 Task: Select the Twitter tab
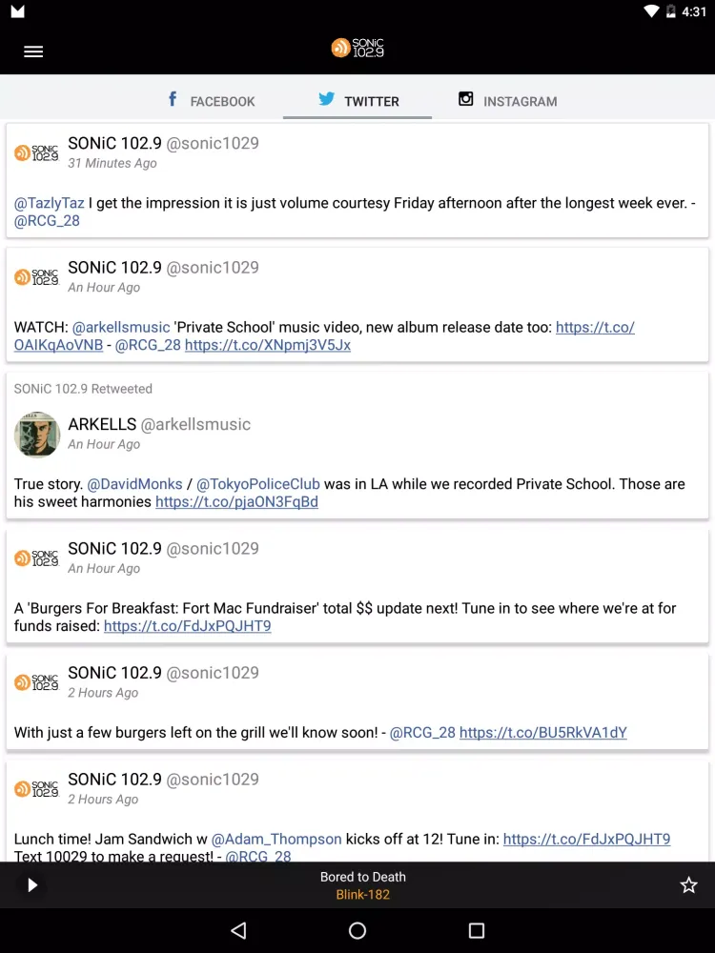point(357,101)
